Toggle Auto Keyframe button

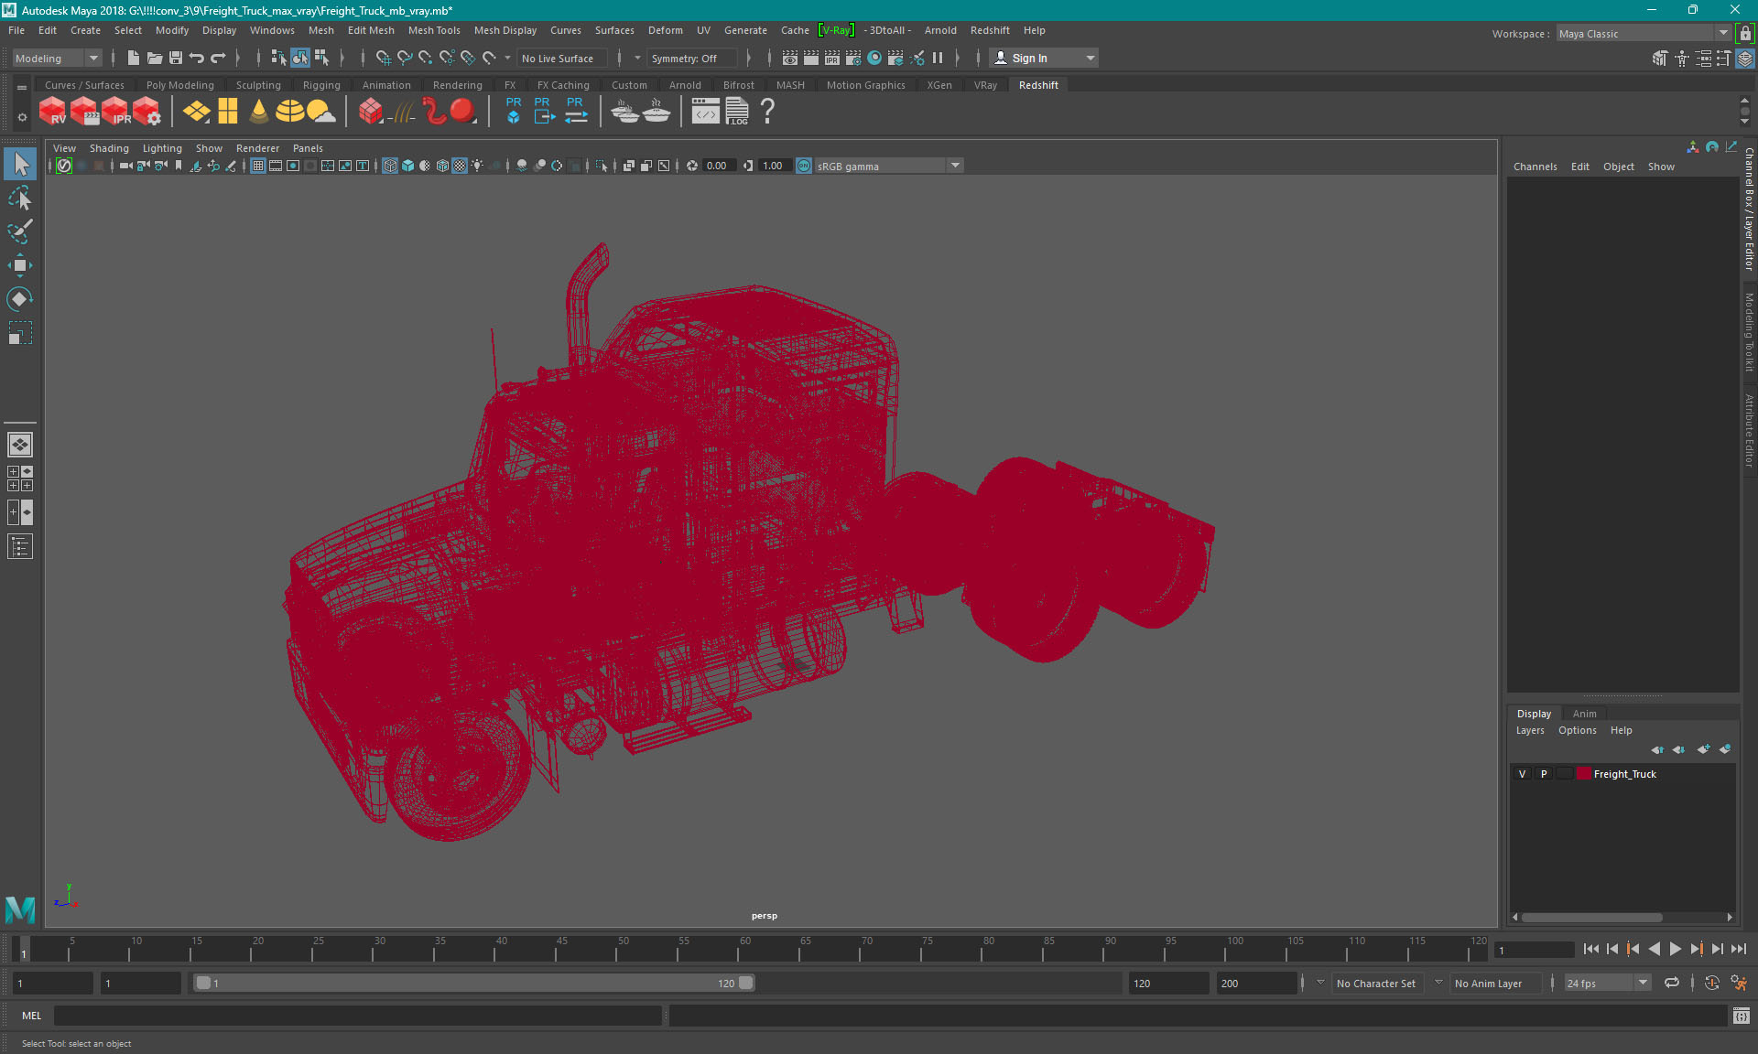tap(1712, 983)
